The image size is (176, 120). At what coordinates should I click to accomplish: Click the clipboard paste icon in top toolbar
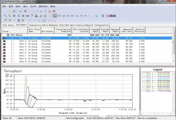[x=45, y=11]
